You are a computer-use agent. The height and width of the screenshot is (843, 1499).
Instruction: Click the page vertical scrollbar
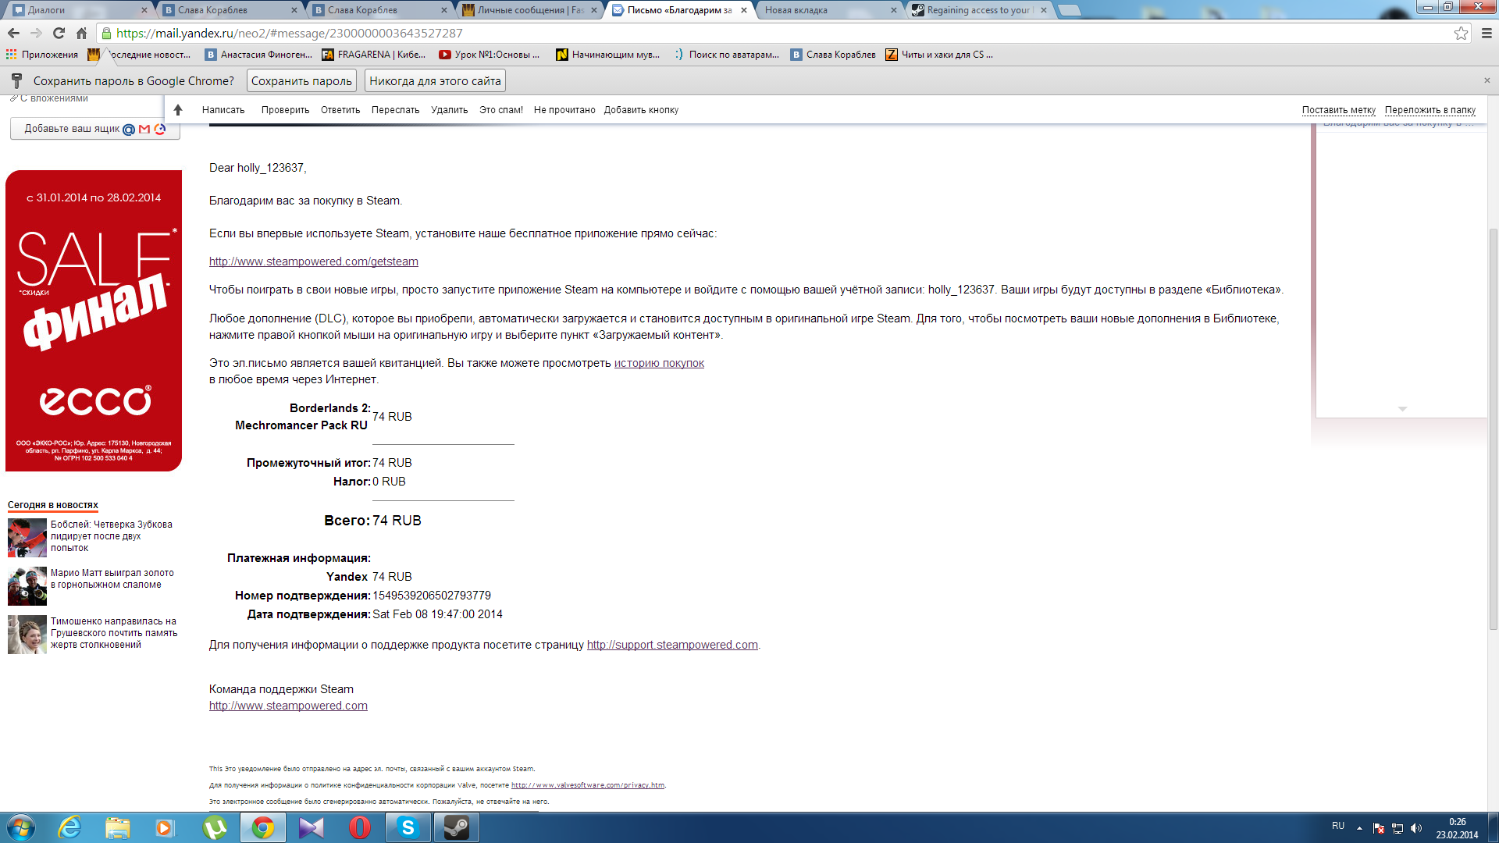(x=1493, y=428)
